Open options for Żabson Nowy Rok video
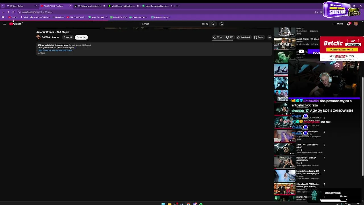This screenshot has width=364, height=205. [324, 132]
